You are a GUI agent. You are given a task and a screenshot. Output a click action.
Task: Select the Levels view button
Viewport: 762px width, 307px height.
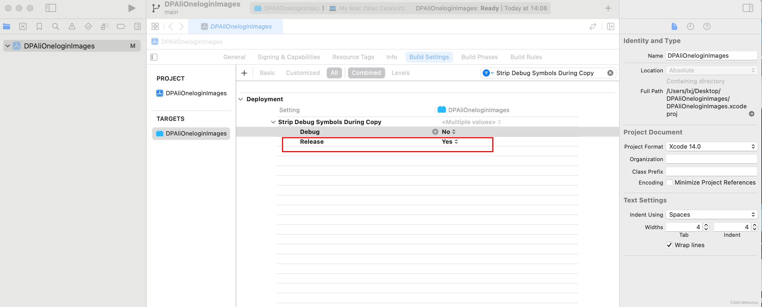400,73
